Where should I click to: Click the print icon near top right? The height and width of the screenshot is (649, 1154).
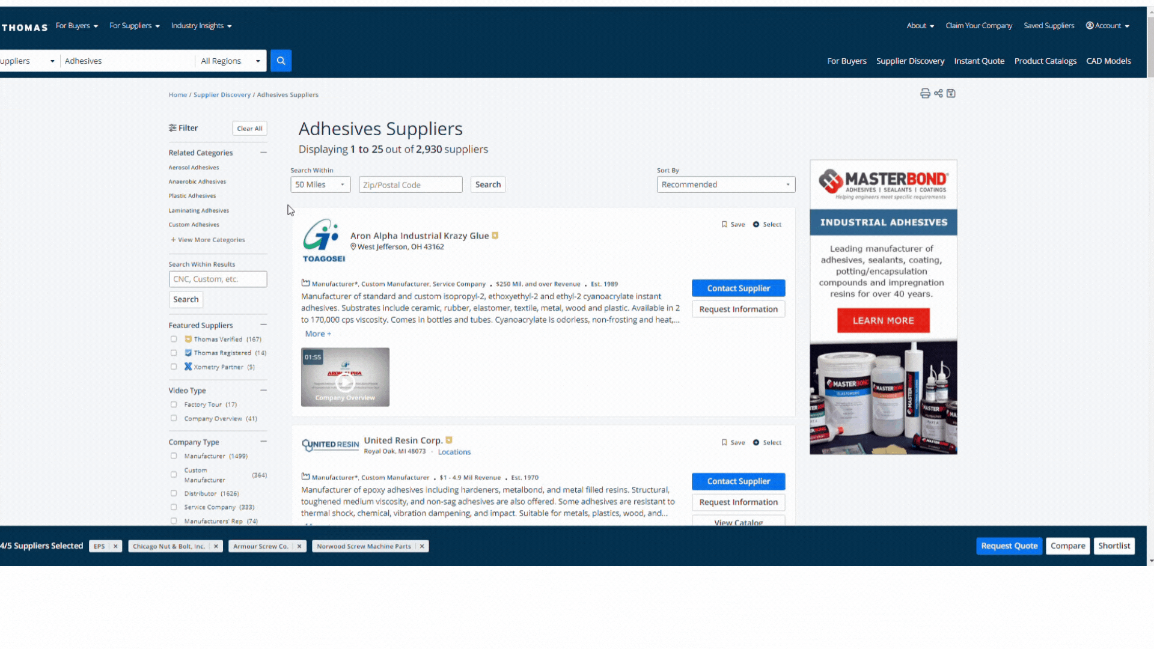pyautogui.click(x=925, y=94)
